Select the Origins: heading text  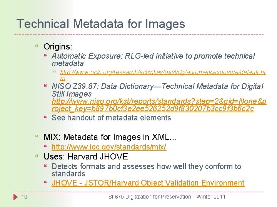[x=58, y=47]
